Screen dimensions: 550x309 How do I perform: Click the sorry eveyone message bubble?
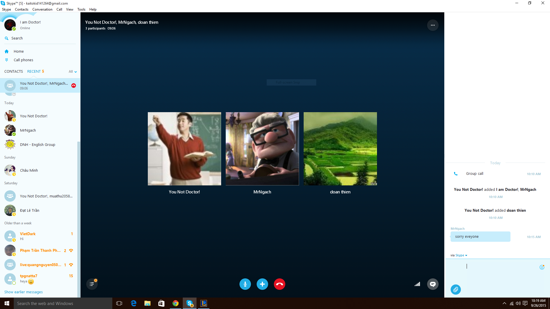[x=480, y=237]
